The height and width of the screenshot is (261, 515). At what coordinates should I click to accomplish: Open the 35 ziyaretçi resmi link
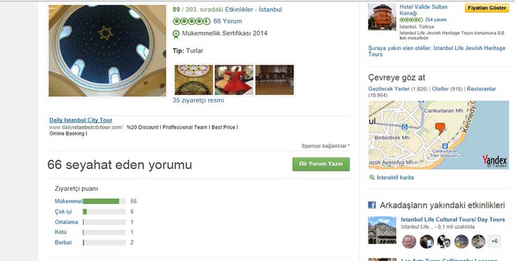198,100
